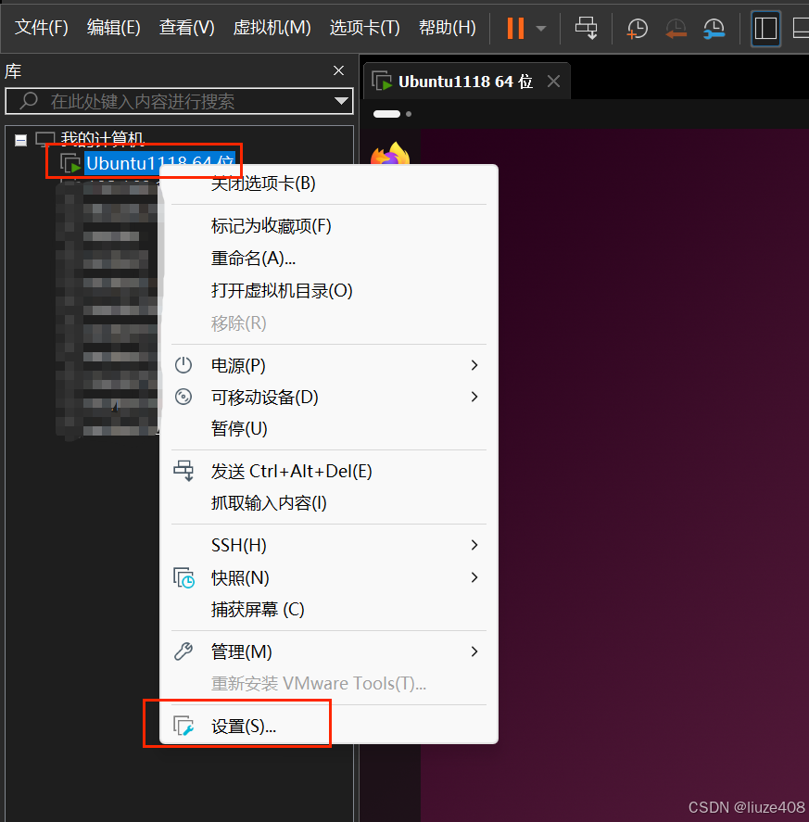Open the library search dropdown arrow
The width and height of the screenshot is (809, 822).
pos(341,101)
